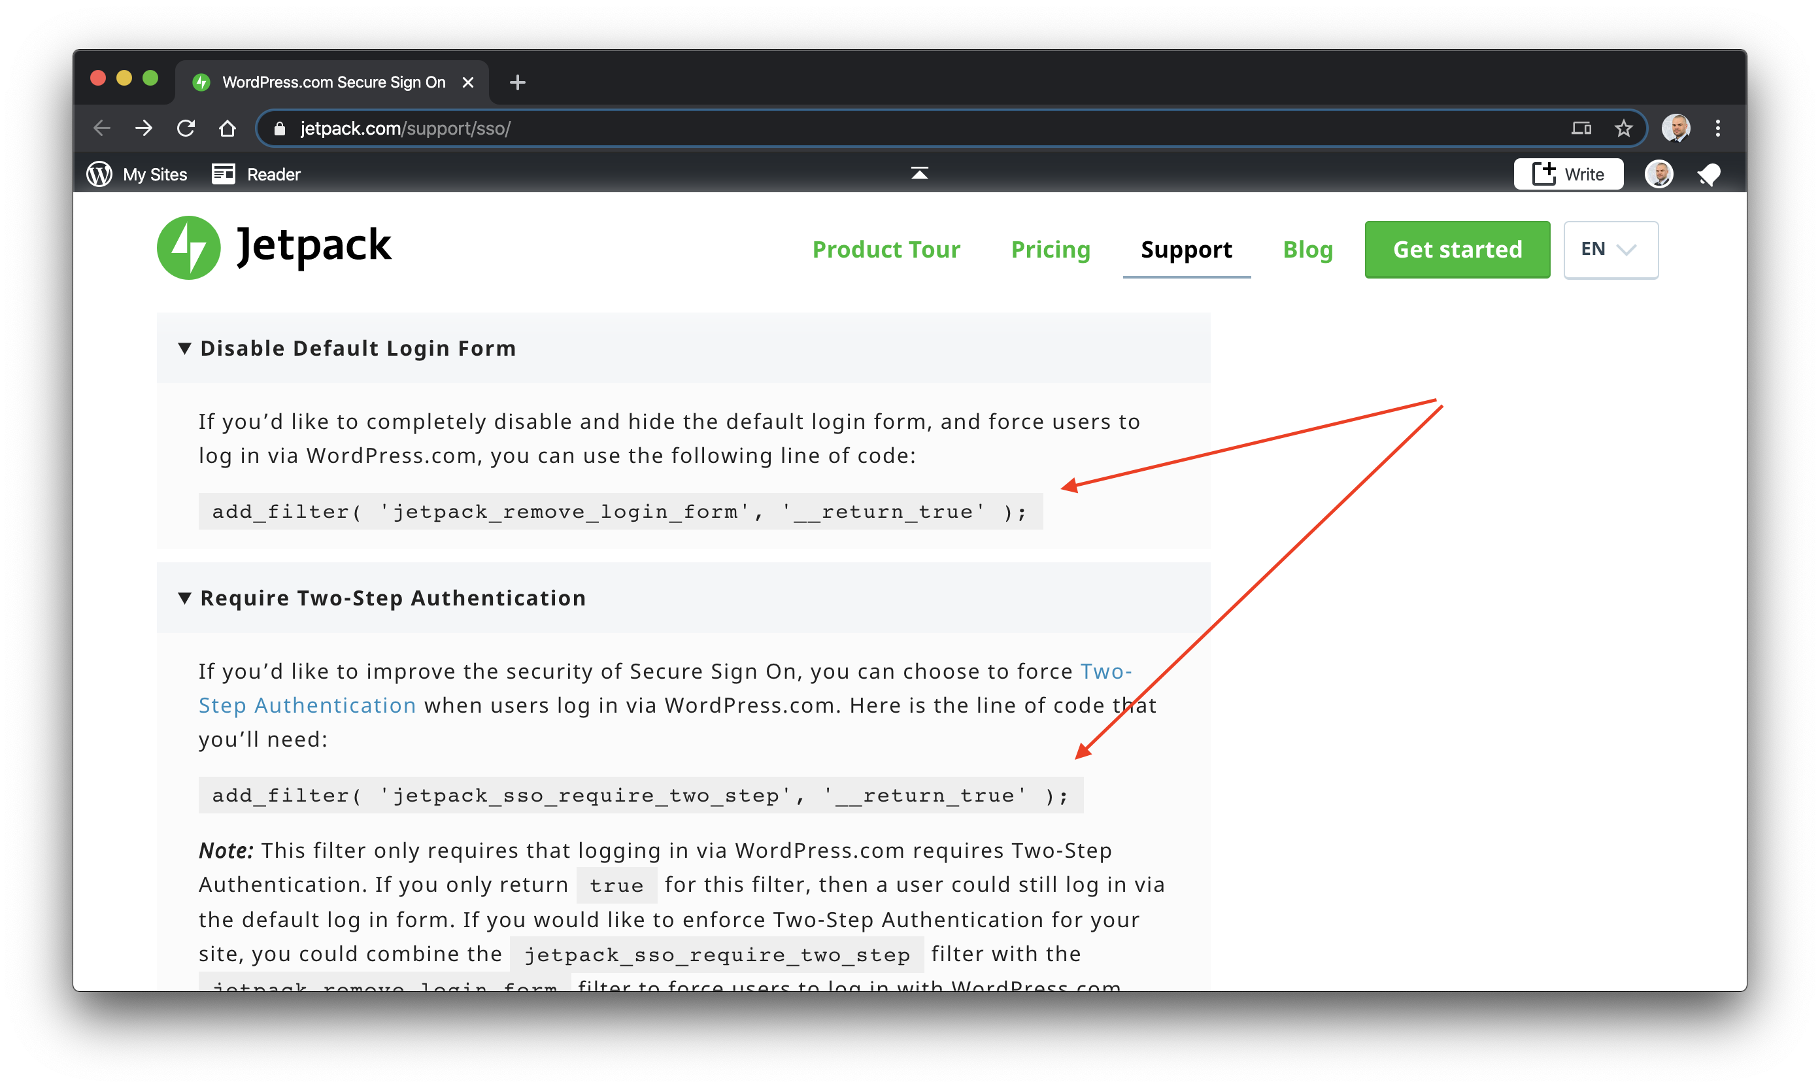1820x1088 pixels.
Task: Click the Write button to start a post
Action: point(1568,174)
